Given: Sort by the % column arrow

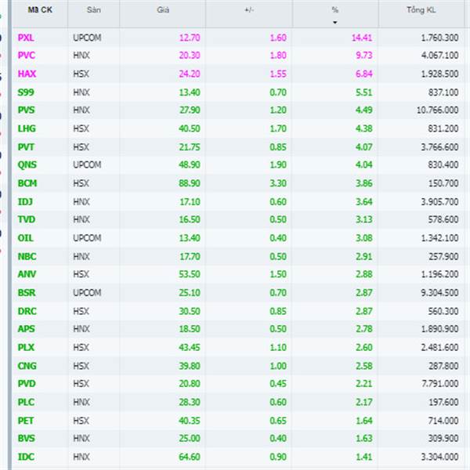Looking at the screenshot, I should pyautogui.click(x=335, y=23).
